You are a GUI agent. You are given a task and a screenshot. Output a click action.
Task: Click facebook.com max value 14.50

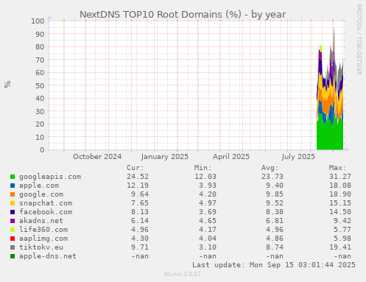pyautogui.click(x=340, y=212)
